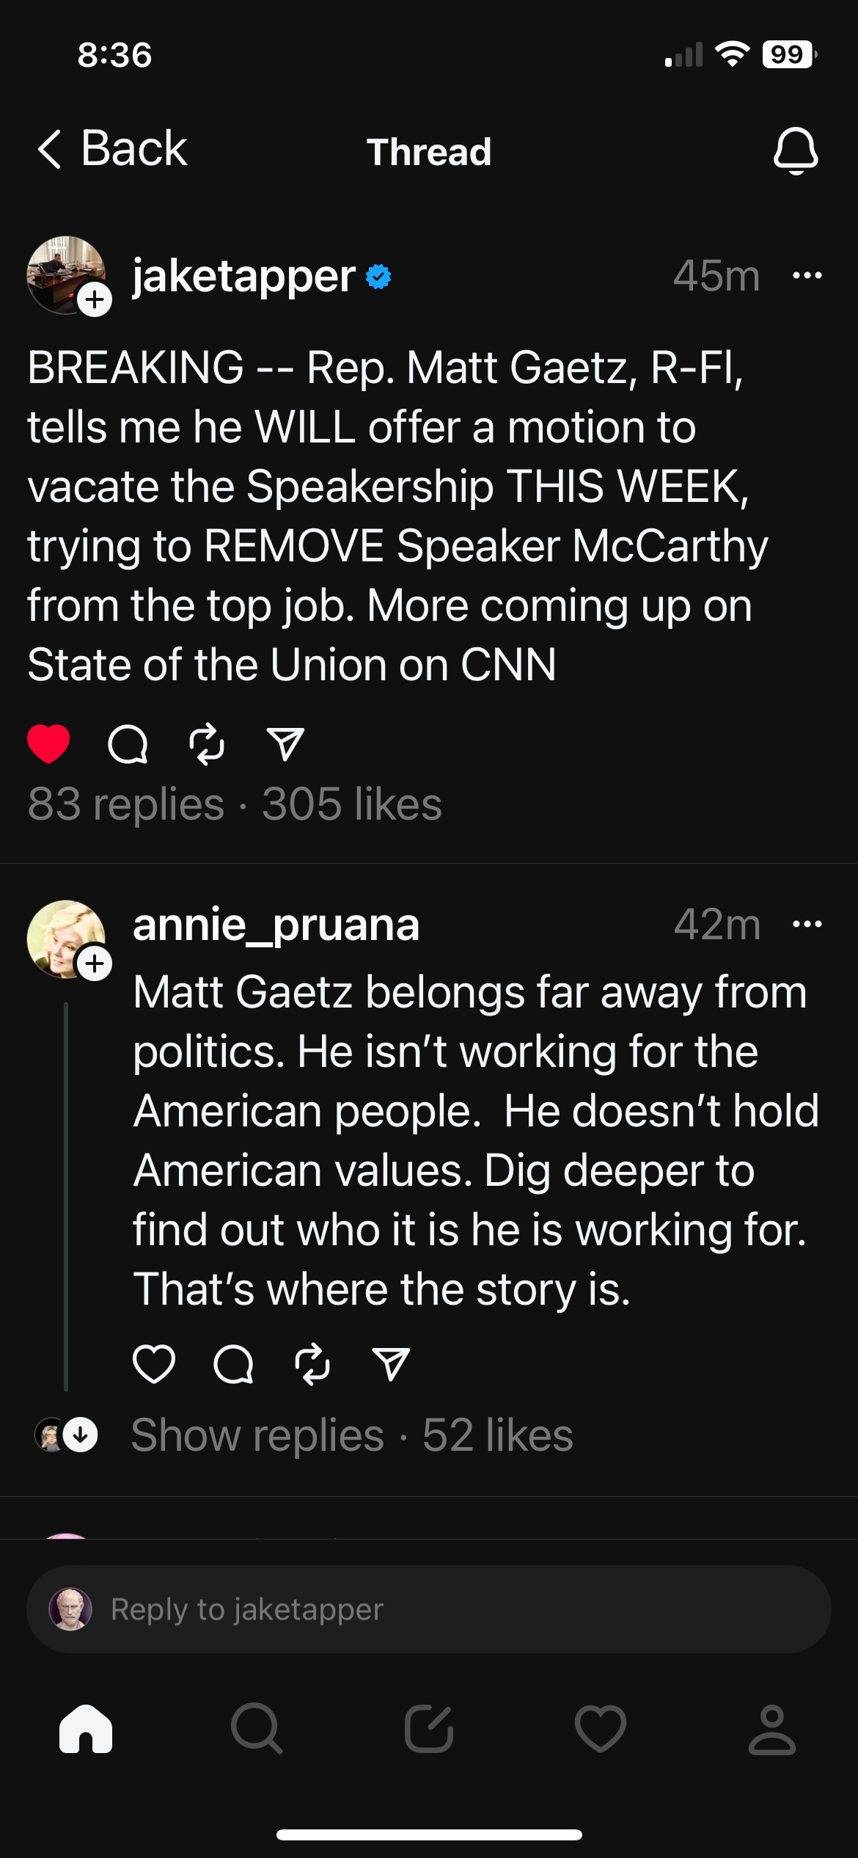Like annie_pruana's reply with heart icon
Image resolution: width=858 pixels, height=1858 pixels.
point(154,1364)
